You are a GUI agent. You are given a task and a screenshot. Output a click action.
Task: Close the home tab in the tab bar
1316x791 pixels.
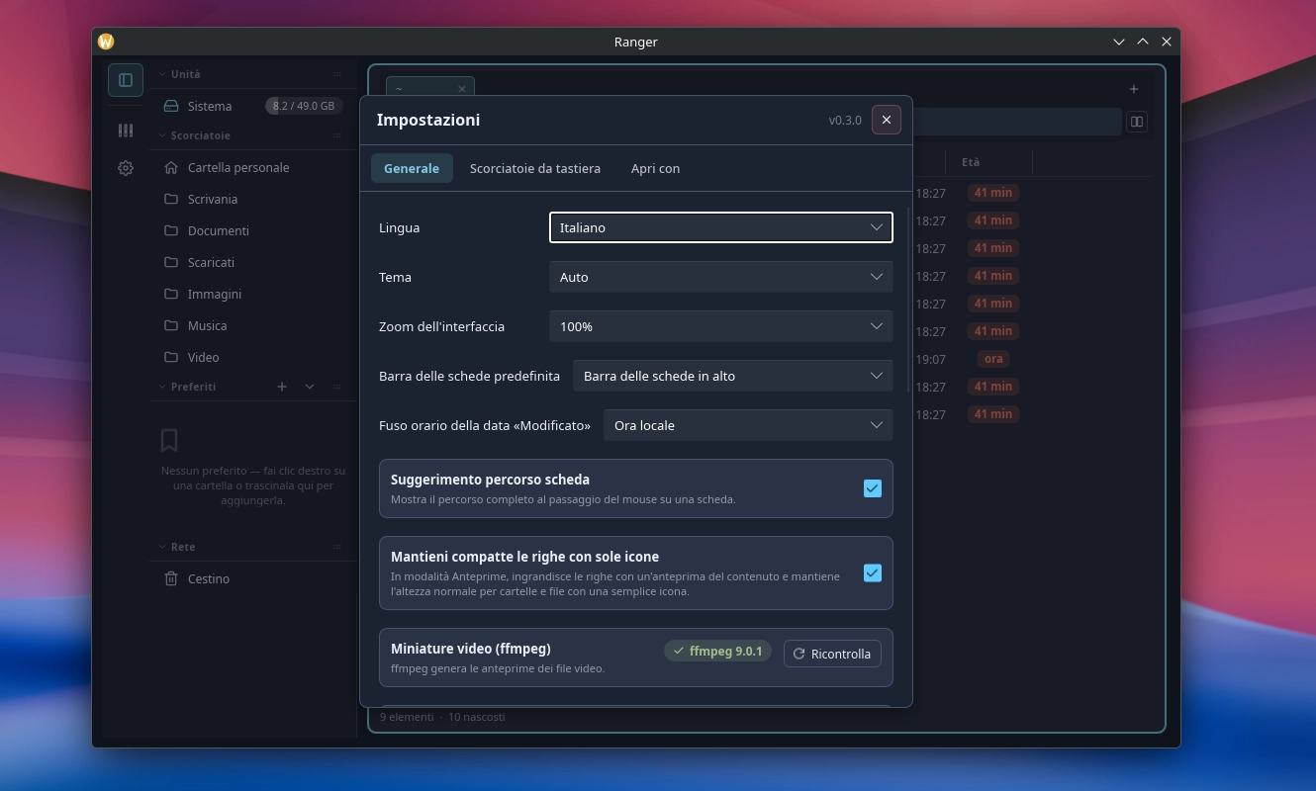[x=461, y=89]
